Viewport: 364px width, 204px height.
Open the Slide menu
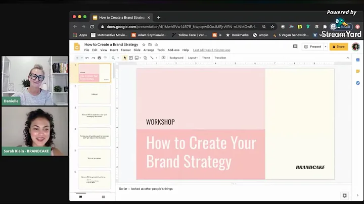pos(137,50)
